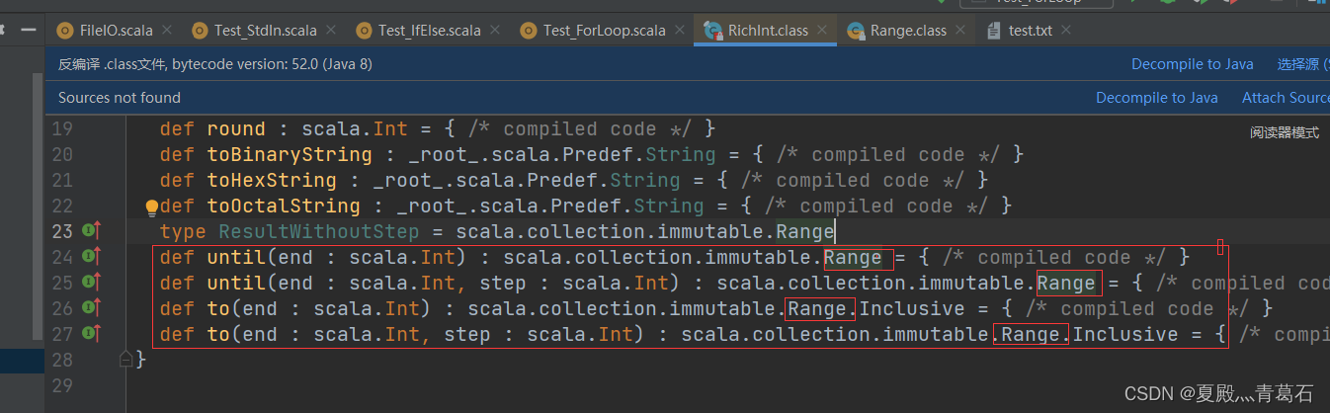Open the Test_IfElse.scala tab
The image size is (1330, 413).
(x=427, y=31)
